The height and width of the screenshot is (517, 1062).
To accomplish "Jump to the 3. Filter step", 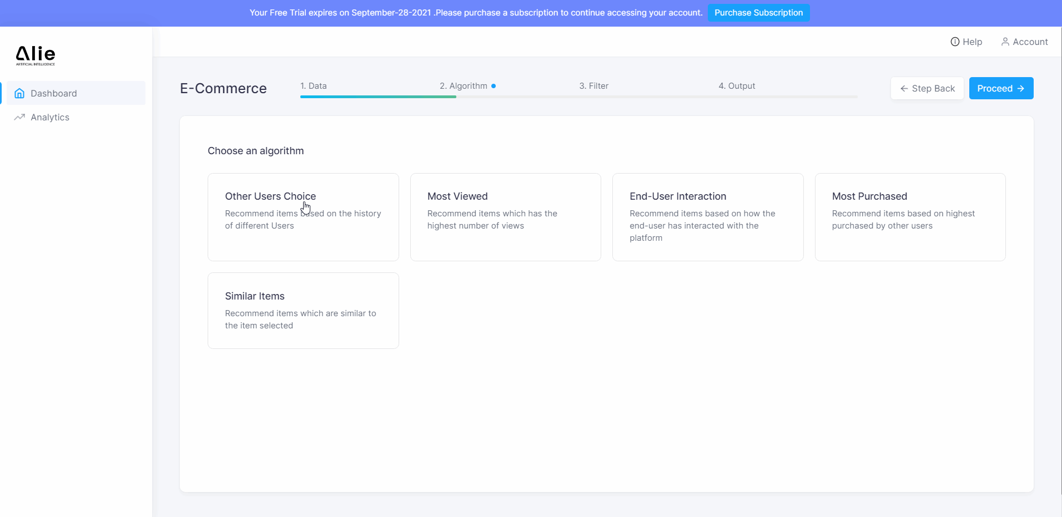I will tap(593, 86).
